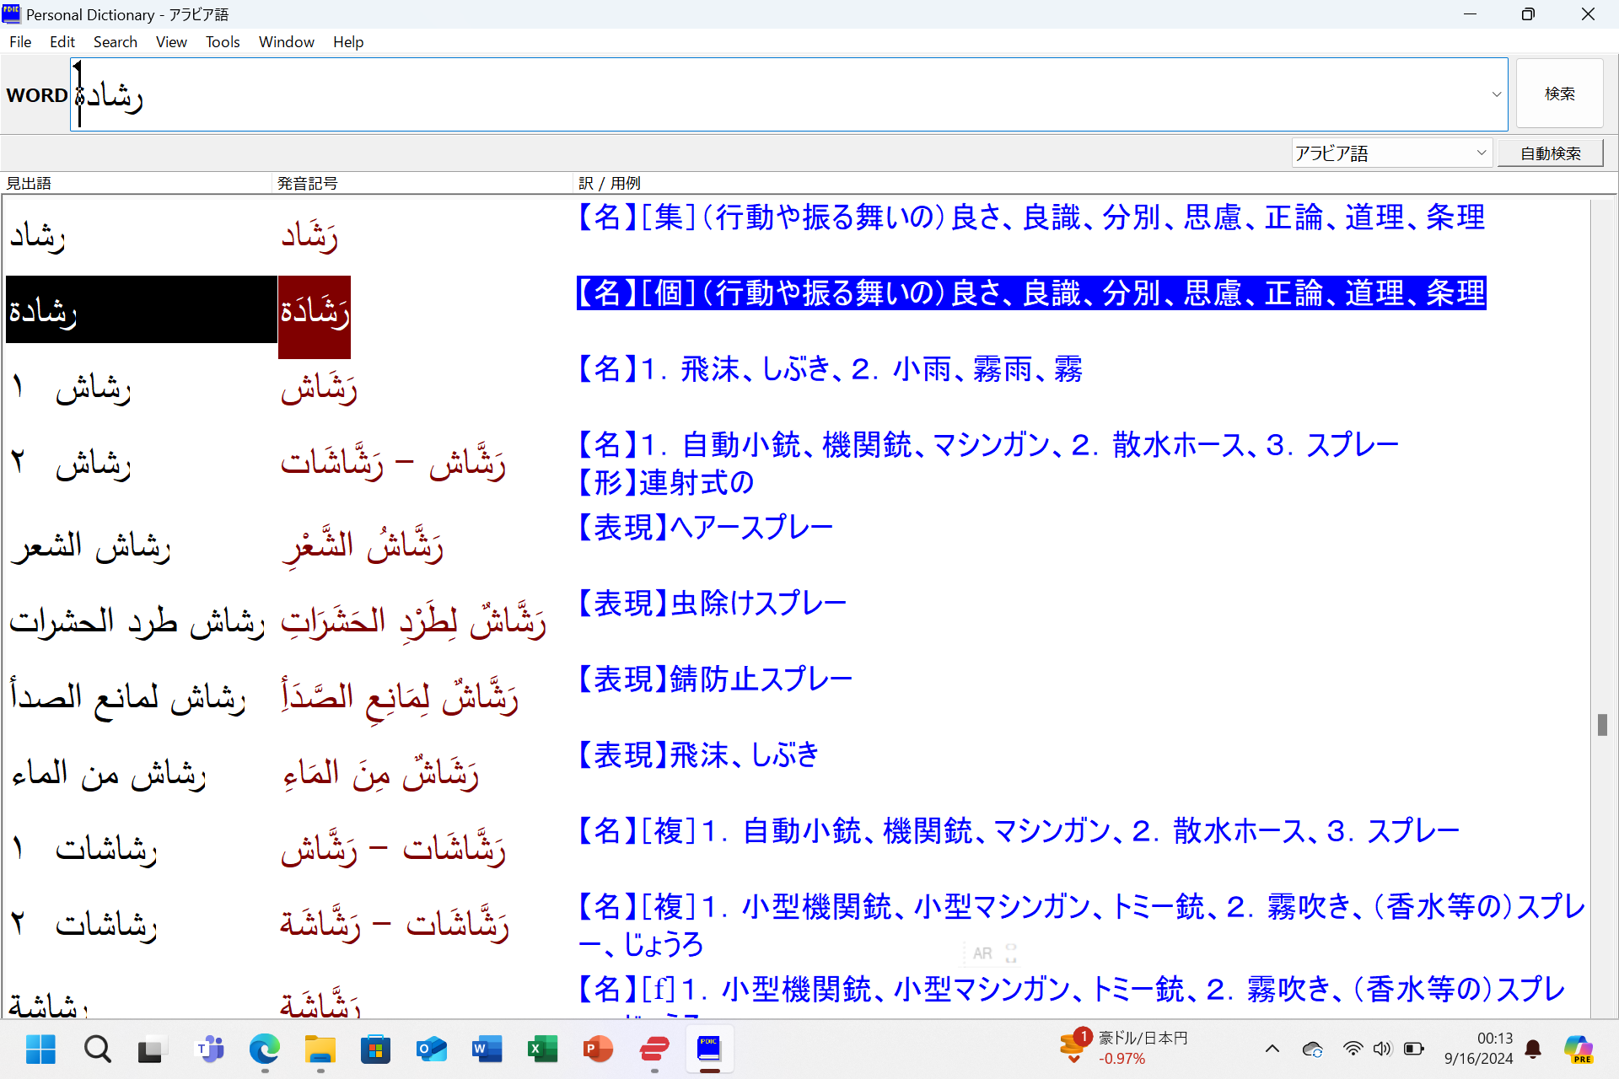Open Windows Start menu

point(40,1049)
